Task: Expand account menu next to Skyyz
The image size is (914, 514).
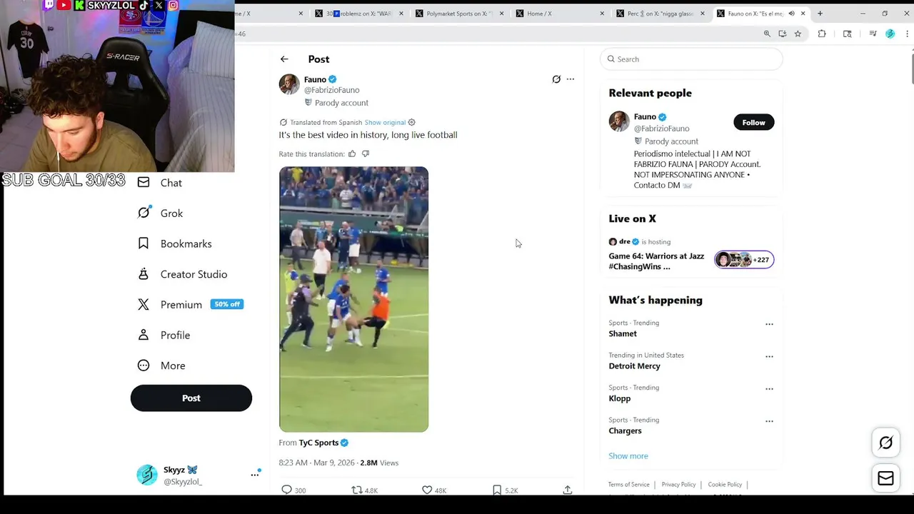Action: click(x=254, y=475)
